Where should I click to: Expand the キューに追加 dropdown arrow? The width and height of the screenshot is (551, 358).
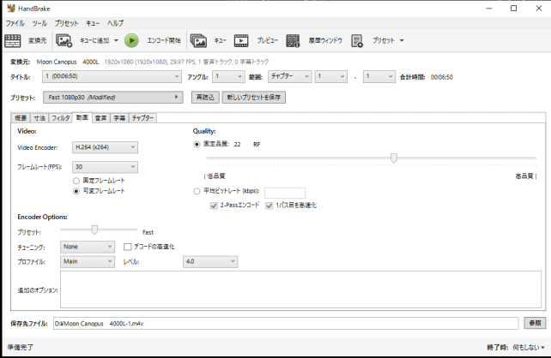point(116,40)
